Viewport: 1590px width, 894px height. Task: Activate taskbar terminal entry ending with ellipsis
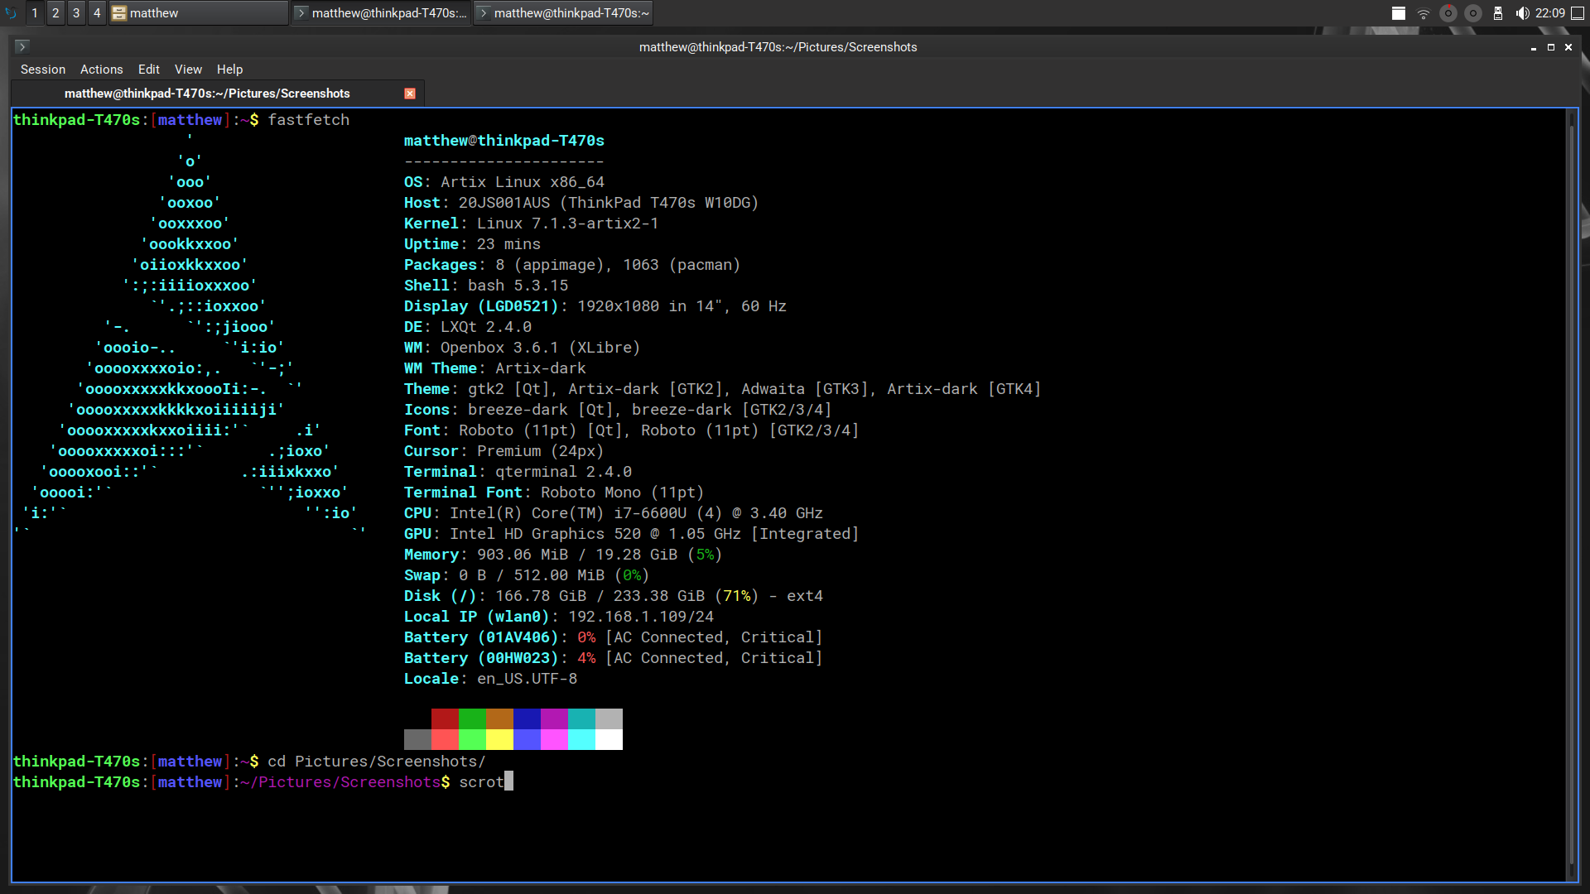coord(381,12)
